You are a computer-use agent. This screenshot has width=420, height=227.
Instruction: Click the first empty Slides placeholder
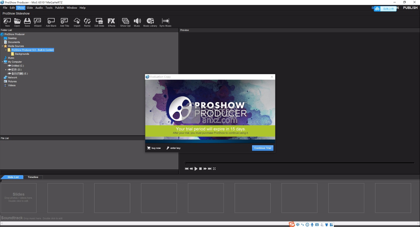coord(18,198)
